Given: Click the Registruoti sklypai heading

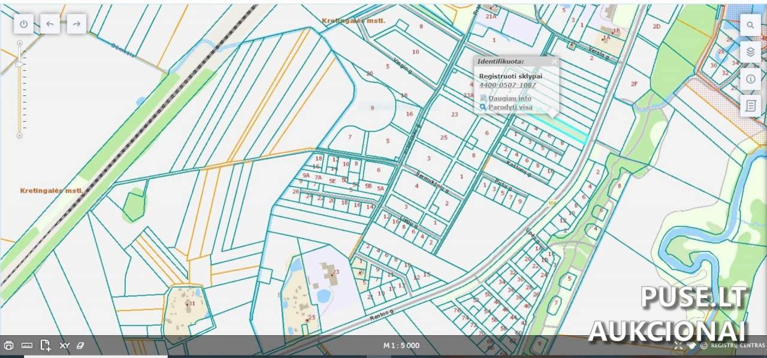Looking at the screenshot, I should tap(511, 76).
